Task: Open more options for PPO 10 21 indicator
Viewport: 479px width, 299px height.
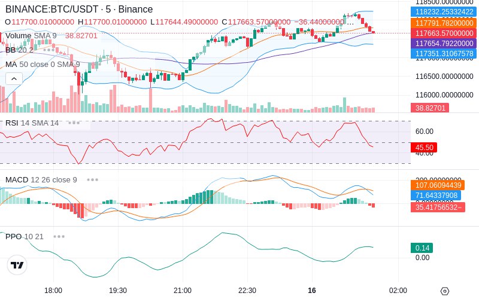Action: 59,236
